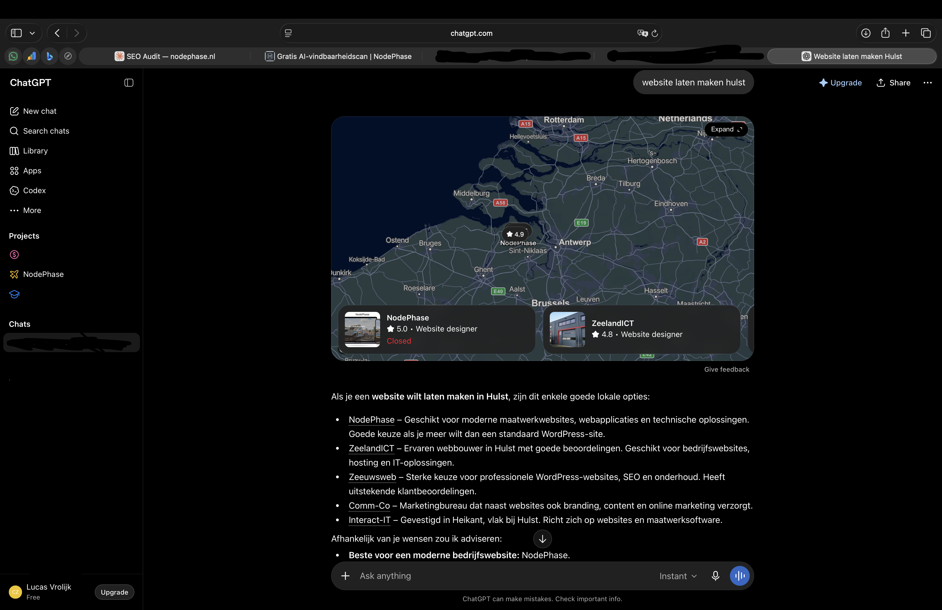
Task: Open the Bing pinned tab
Action: 50,56
